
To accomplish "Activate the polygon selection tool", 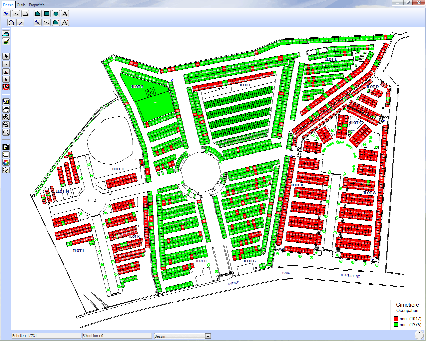I will [6, 79].
